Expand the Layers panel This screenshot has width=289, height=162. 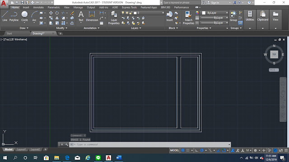tap(136, 28)
